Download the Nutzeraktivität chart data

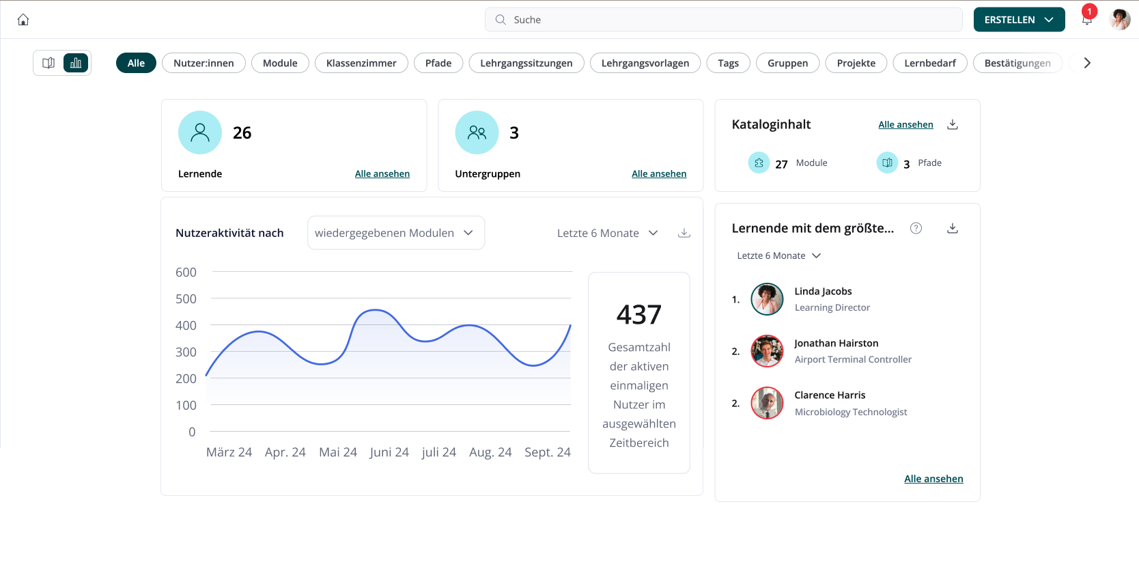684,233
